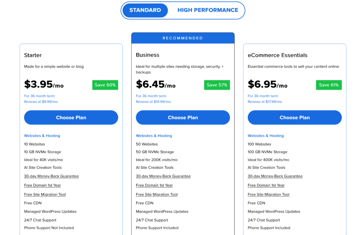This screenshot has height=235, width=357.
Task: Open eCommerce Essentials Free Domain 1st Year link
Action: pos(266,185)
